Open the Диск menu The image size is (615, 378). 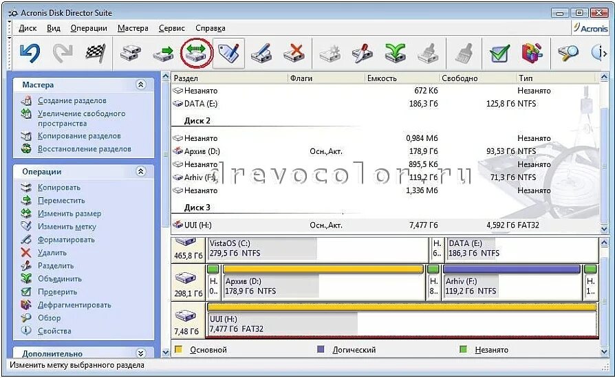point(28,28)
